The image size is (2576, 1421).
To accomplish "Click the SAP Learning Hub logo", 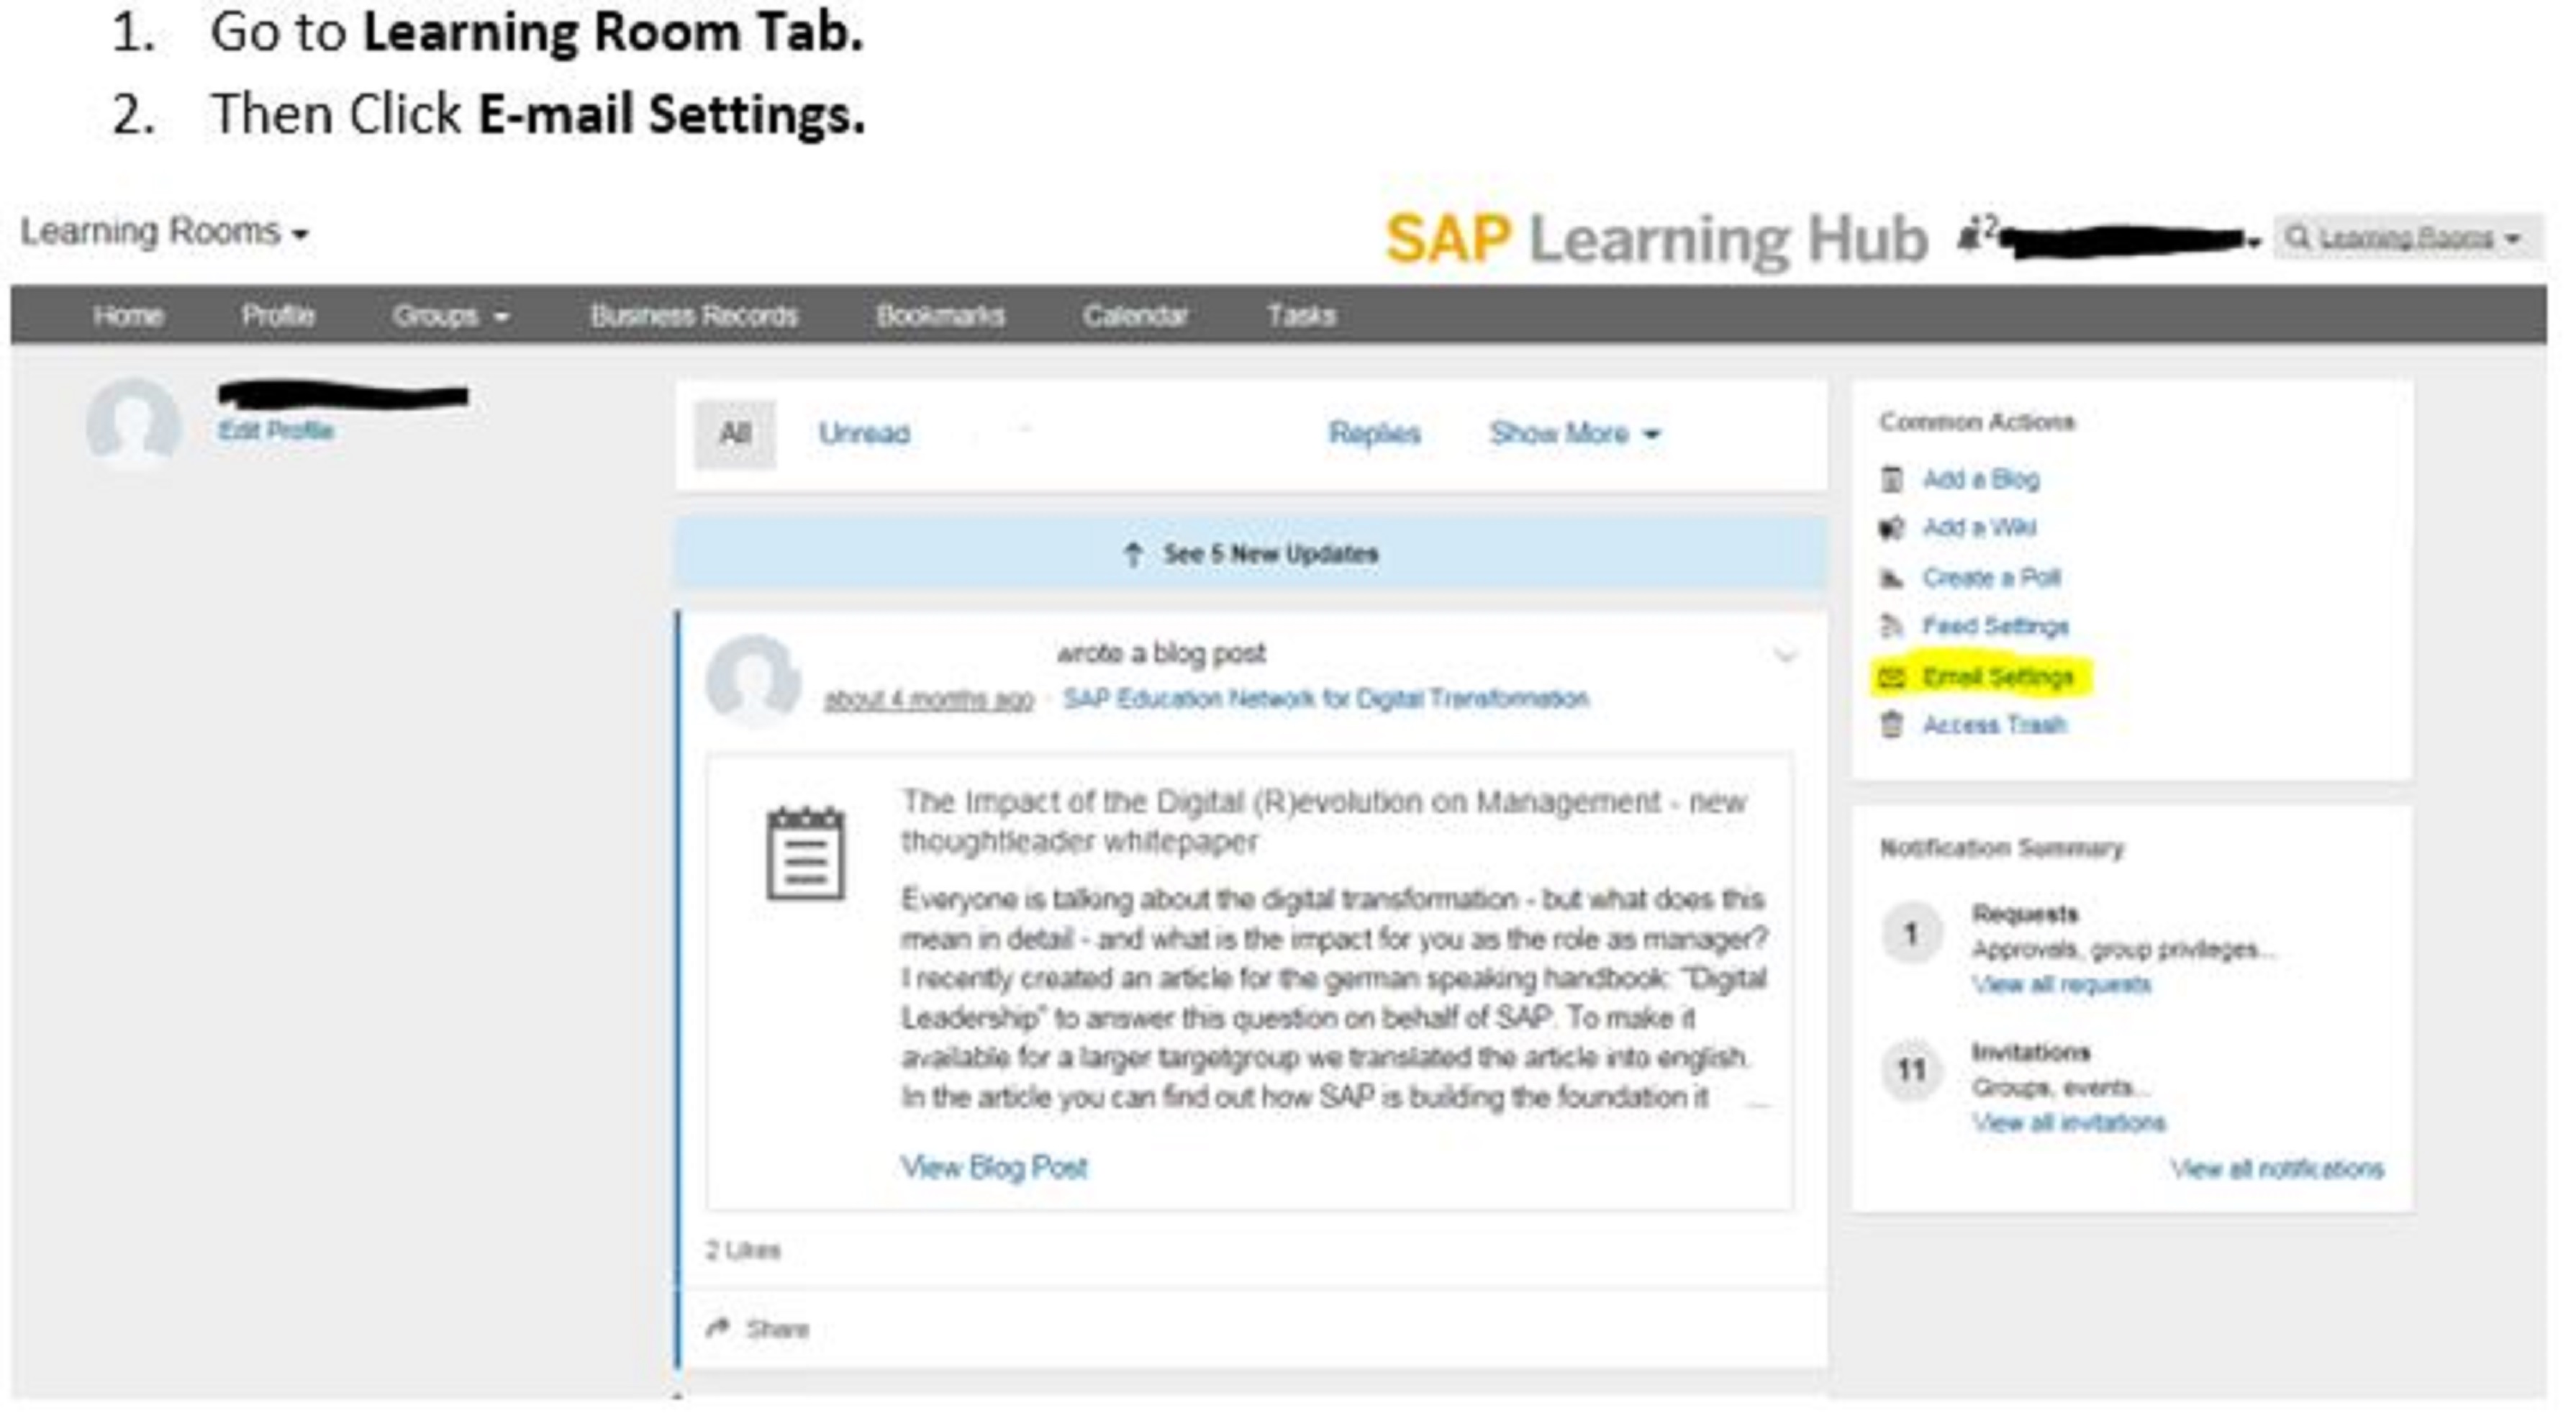I will [1656, 240].
